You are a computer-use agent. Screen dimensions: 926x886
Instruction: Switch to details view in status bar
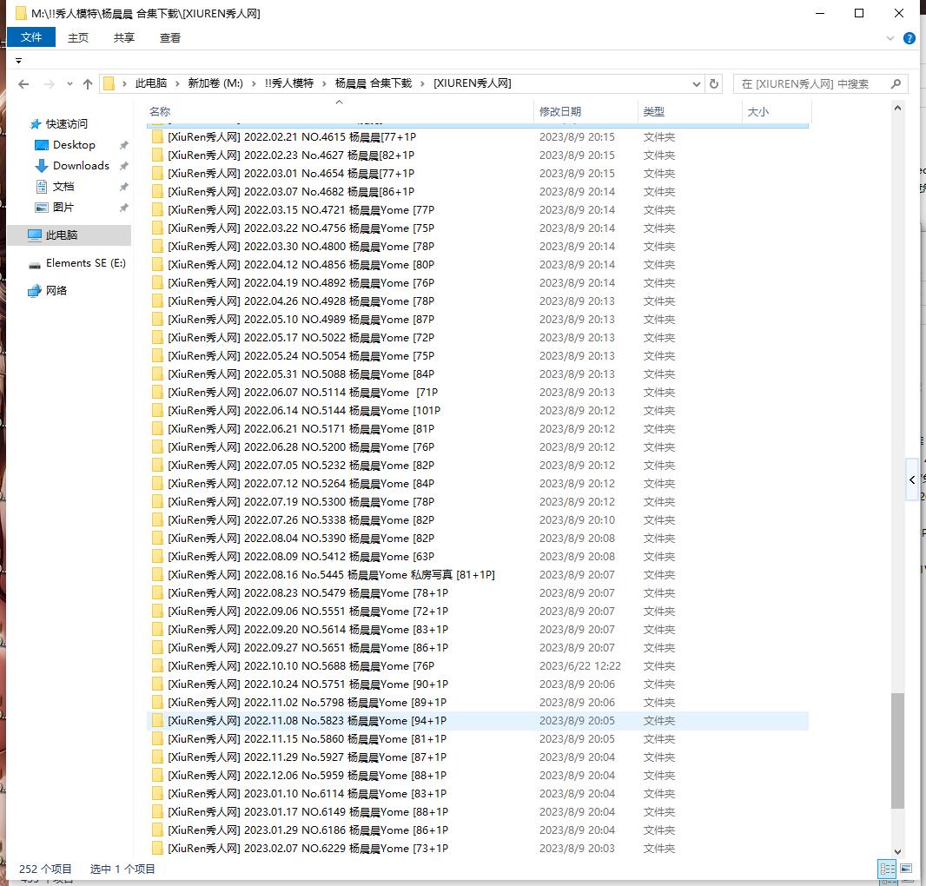887,869
